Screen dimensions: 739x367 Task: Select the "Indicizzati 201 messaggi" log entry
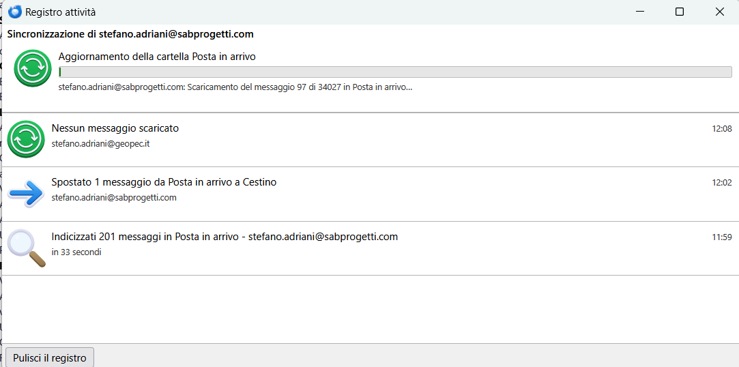pos(224,237)
